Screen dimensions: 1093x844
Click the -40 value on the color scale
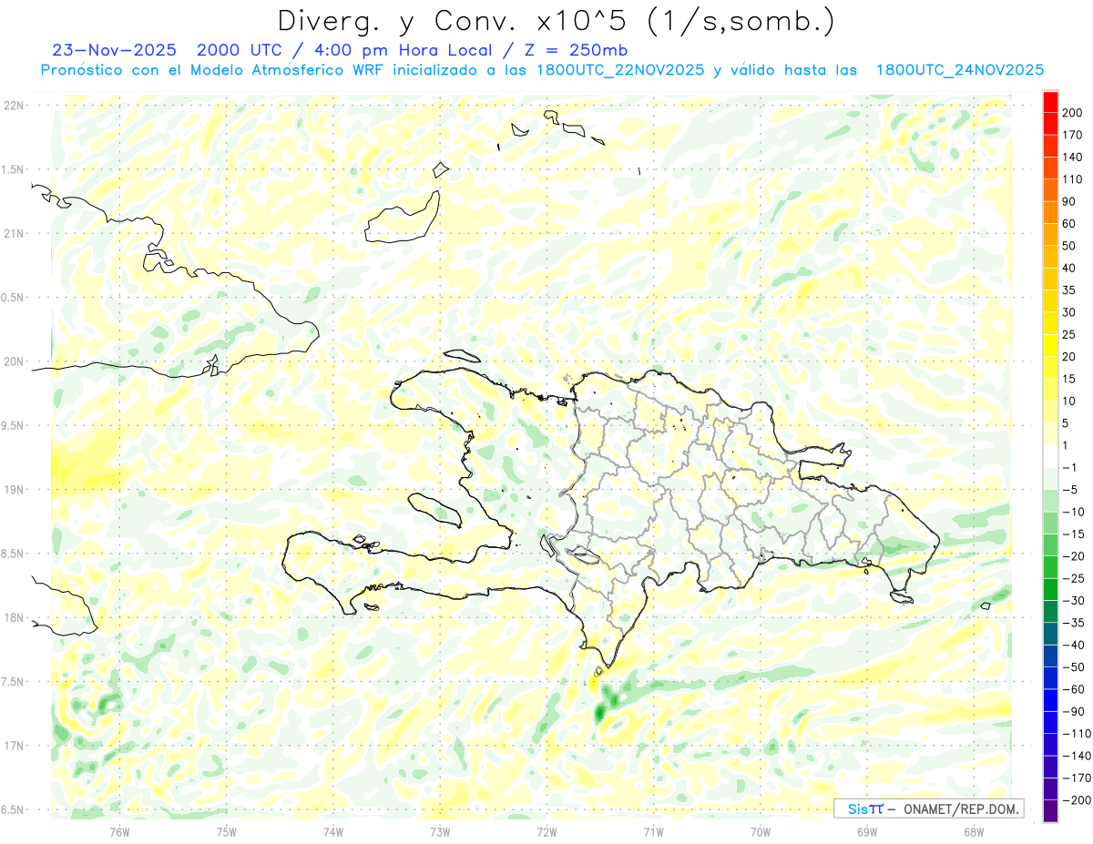[1072, 645]
